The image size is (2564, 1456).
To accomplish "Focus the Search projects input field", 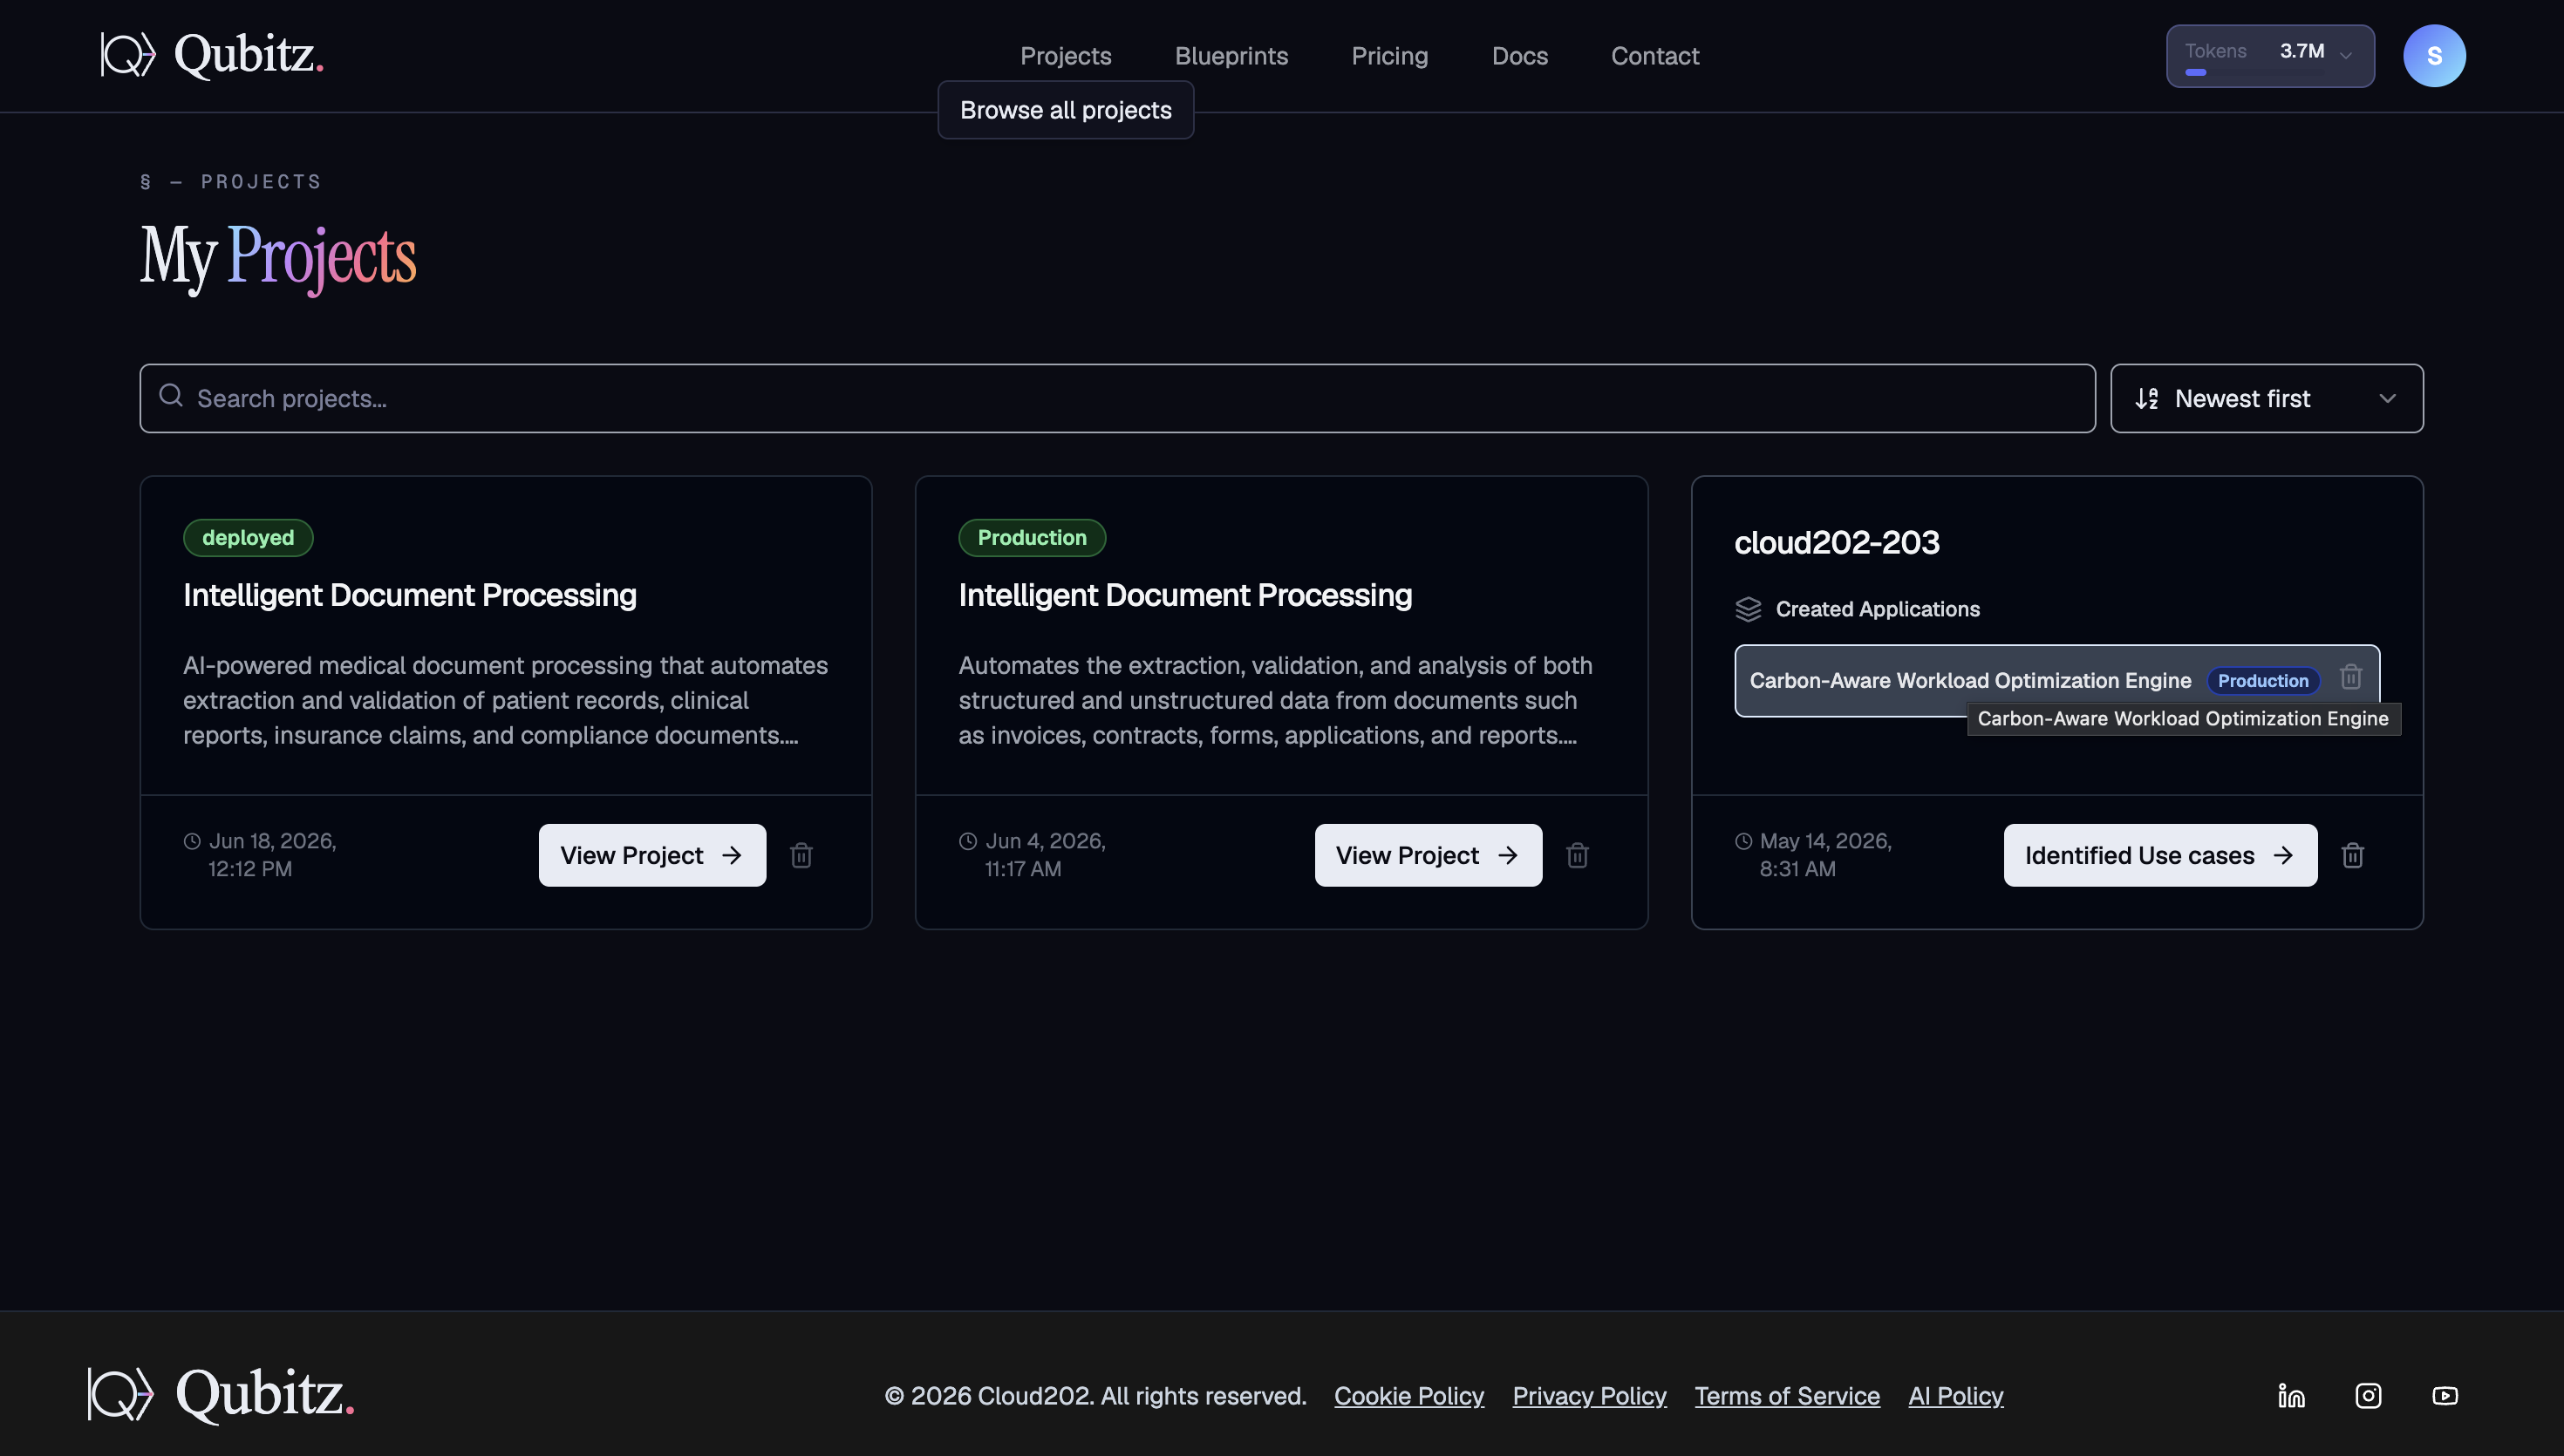I will coord(1117,398).
